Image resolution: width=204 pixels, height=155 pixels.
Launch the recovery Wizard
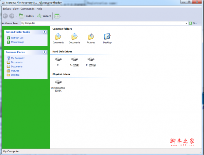tap(44, 16)
